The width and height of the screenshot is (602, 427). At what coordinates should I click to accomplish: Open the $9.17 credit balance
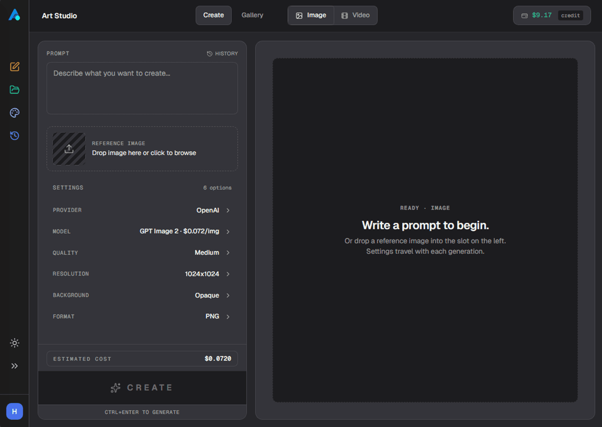pos(552,15)
